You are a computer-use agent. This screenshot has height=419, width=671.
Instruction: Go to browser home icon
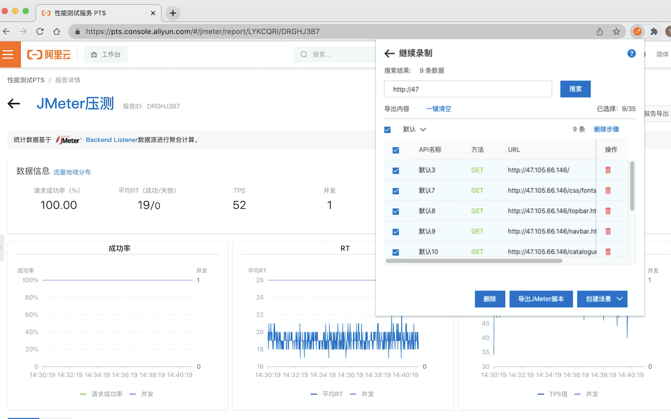point(57,31)
